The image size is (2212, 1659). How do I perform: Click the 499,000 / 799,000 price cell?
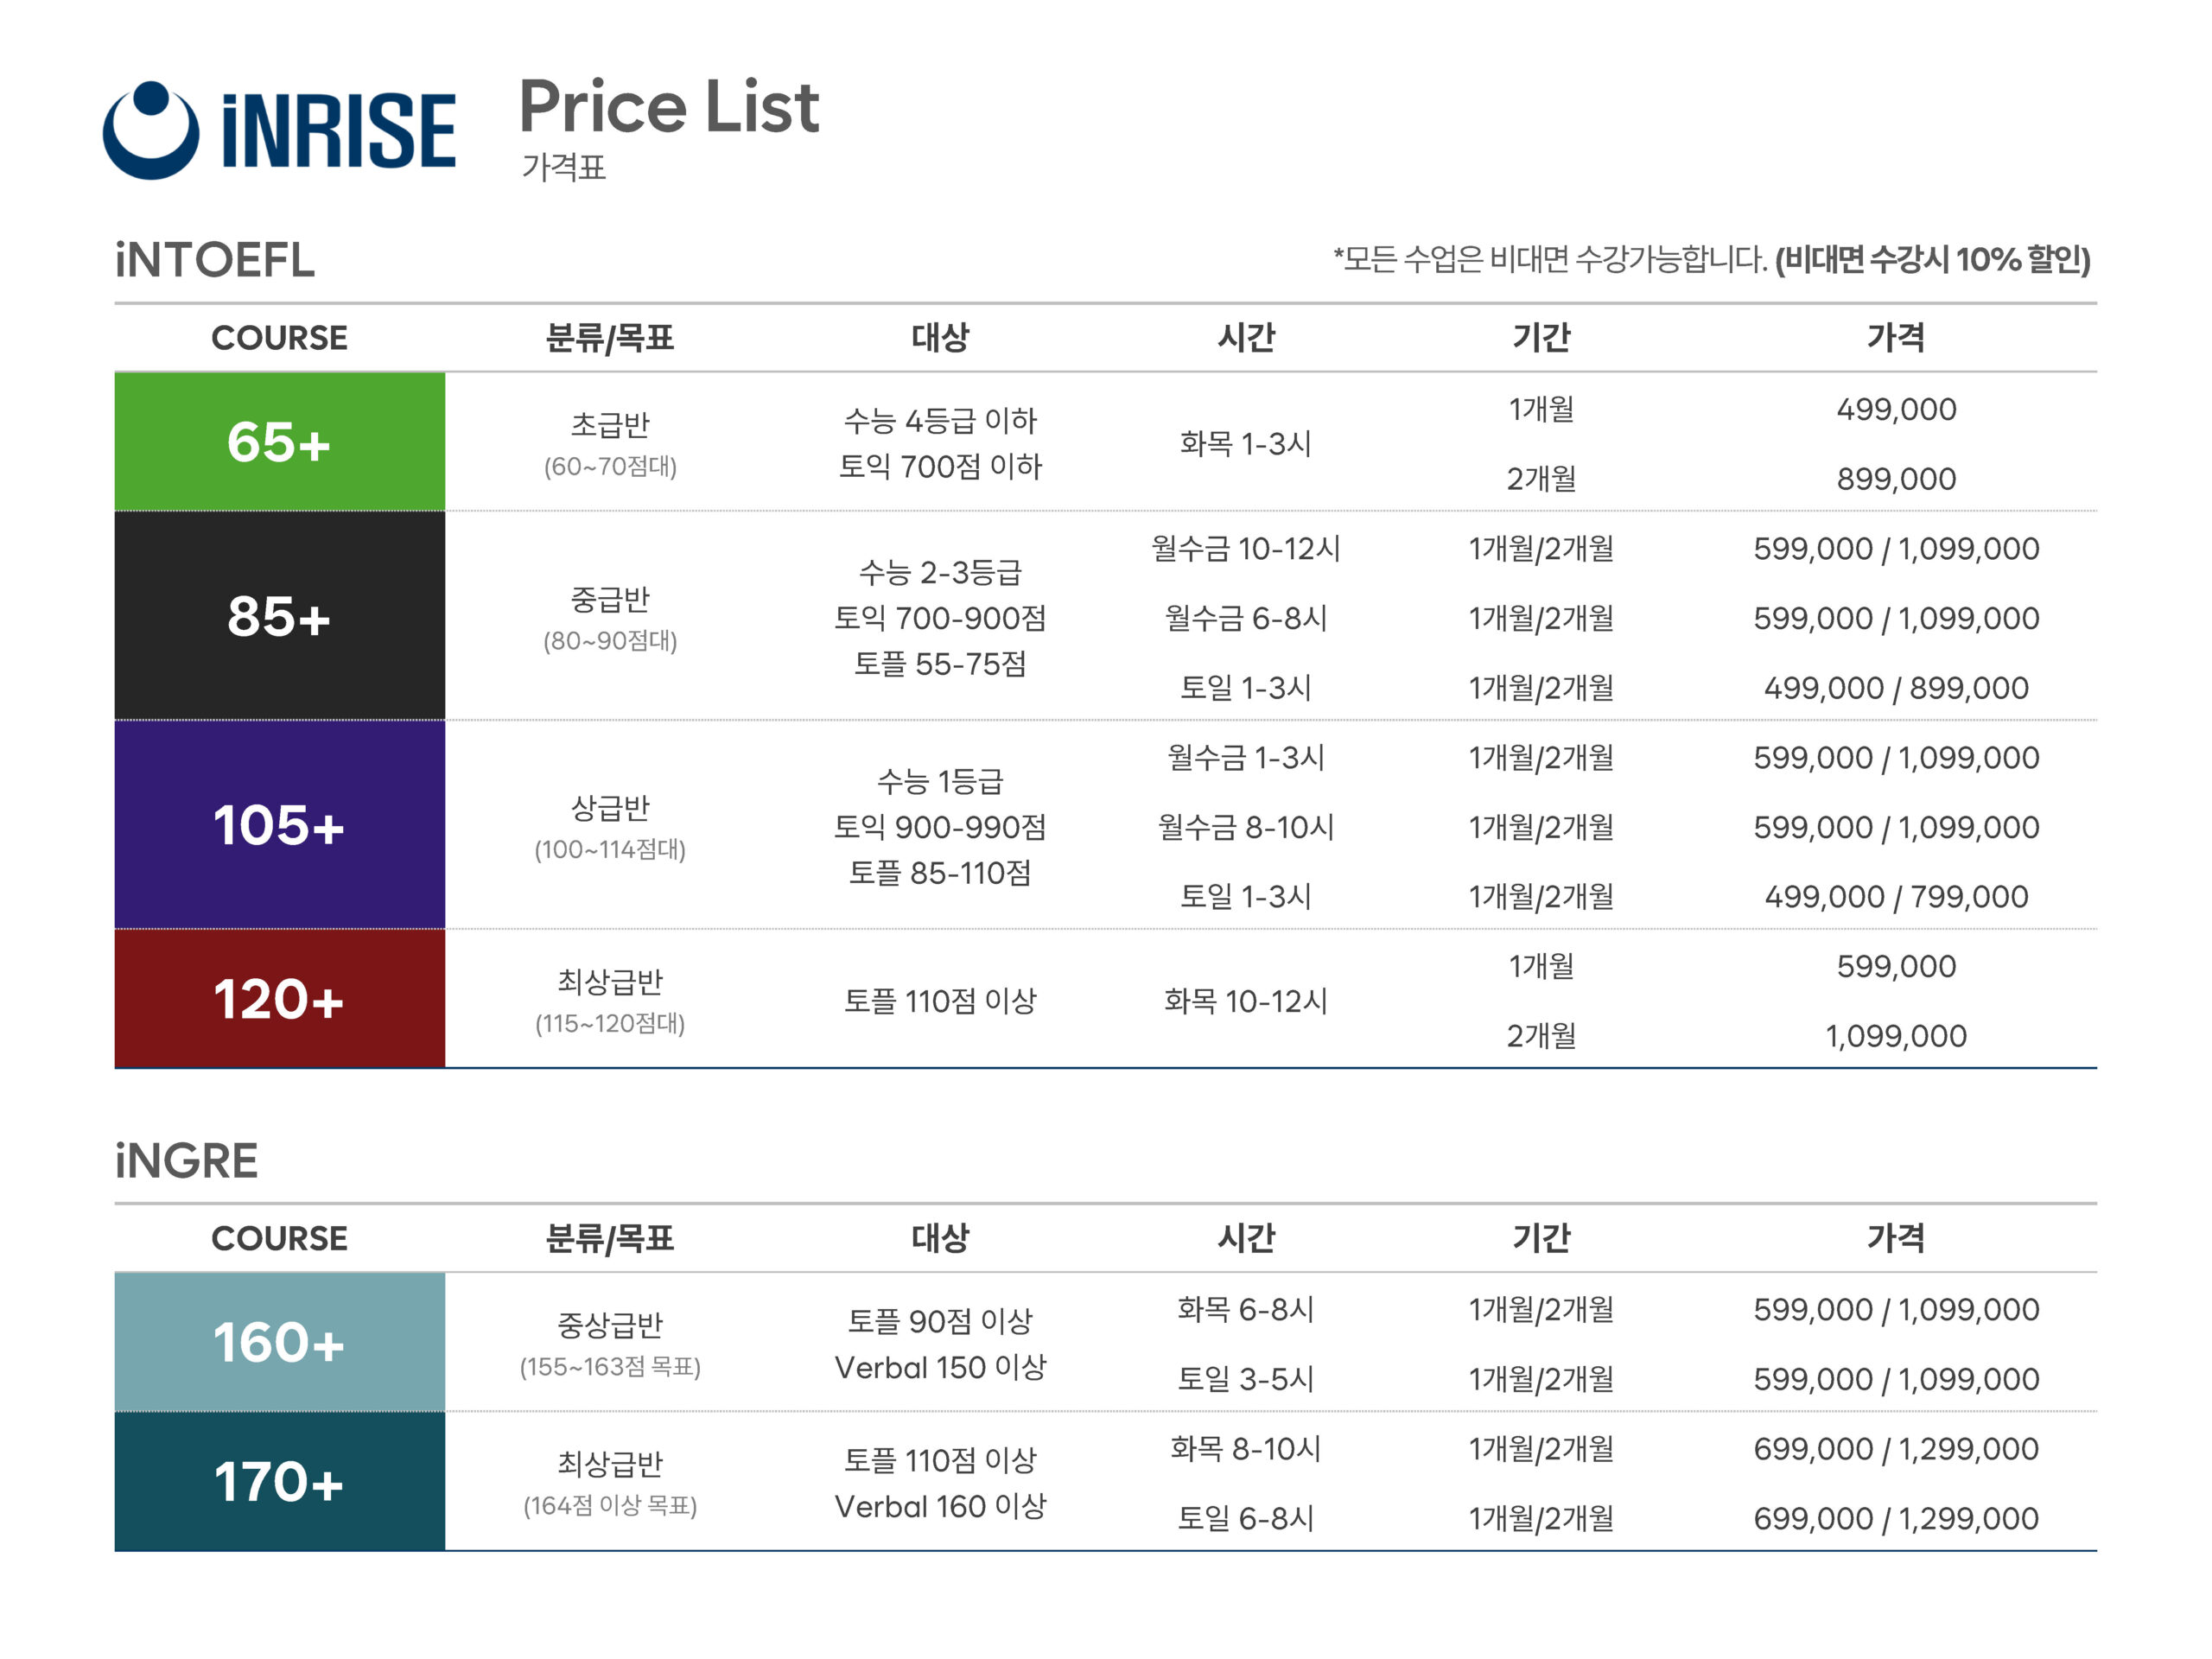[1895, 896]
